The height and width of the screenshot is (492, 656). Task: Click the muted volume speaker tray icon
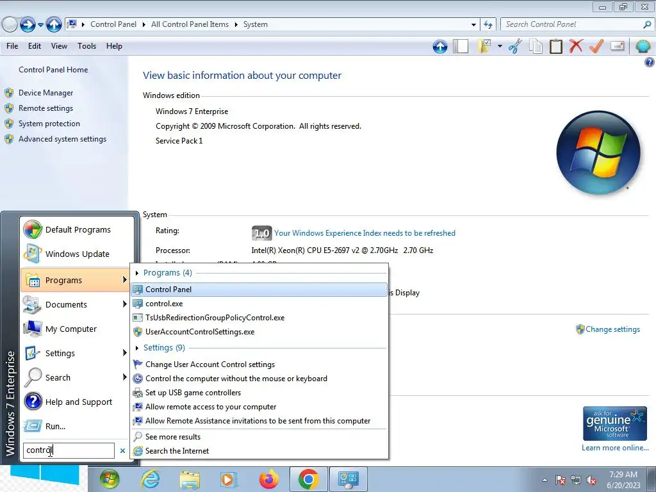click(x=591, y=480)
